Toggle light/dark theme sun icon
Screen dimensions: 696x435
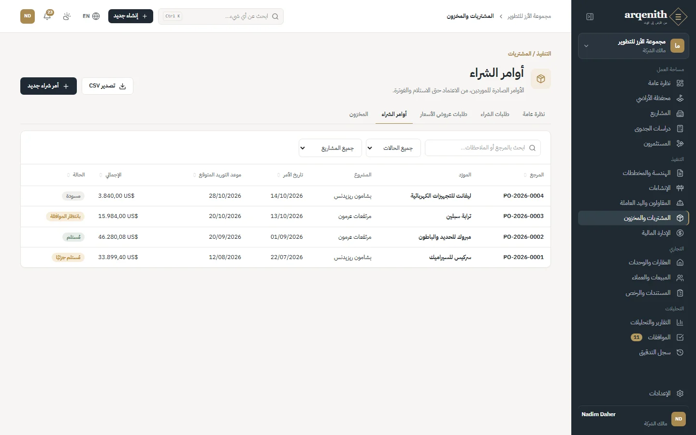click(67, 16)
